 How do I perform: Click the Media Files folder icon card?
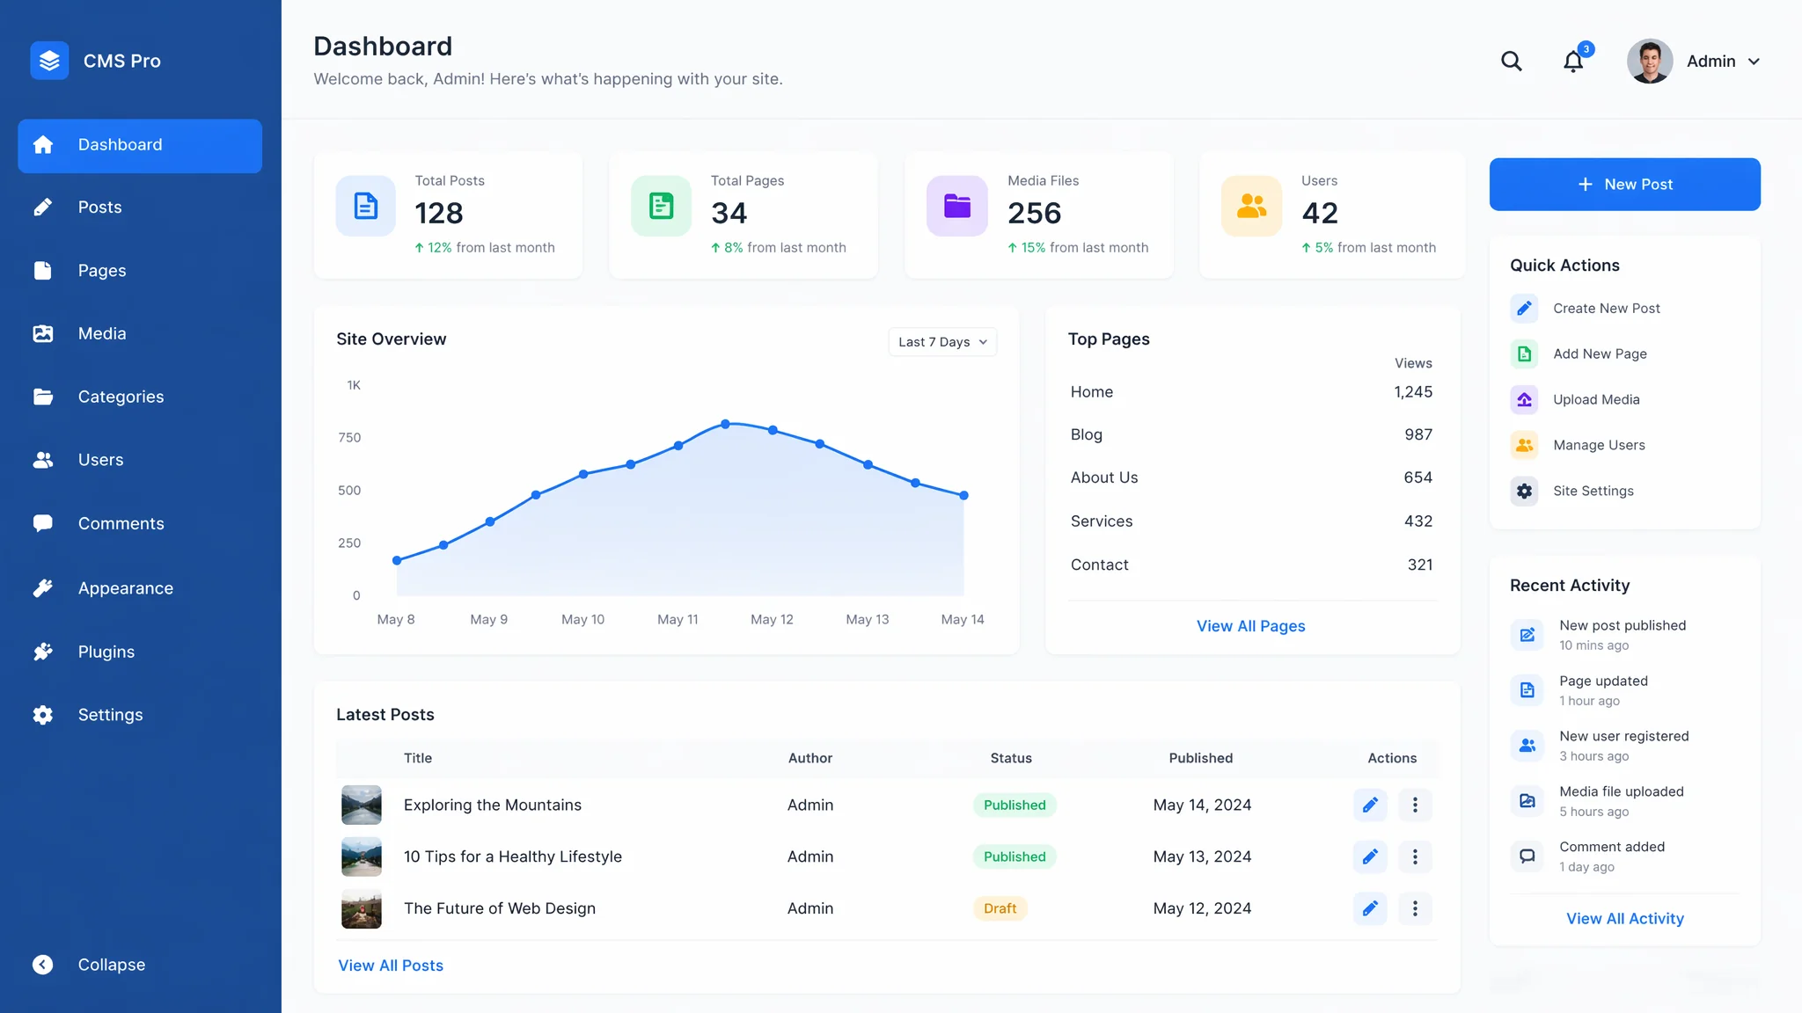(956, 206)
